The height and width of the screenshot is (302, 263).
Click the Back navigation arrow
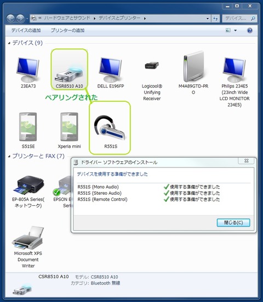coord(10,19)
